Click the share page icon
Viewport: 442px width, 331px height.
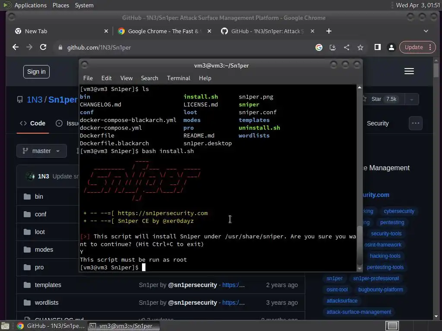pos(347,47)
